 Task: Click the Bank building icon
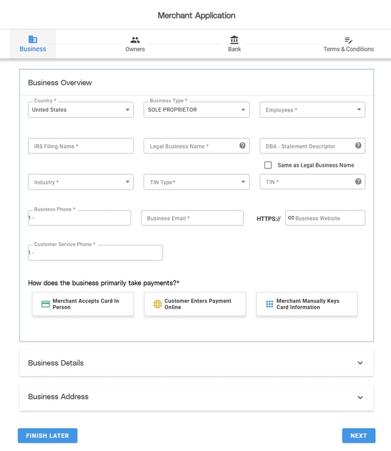(x=234, y=40)
